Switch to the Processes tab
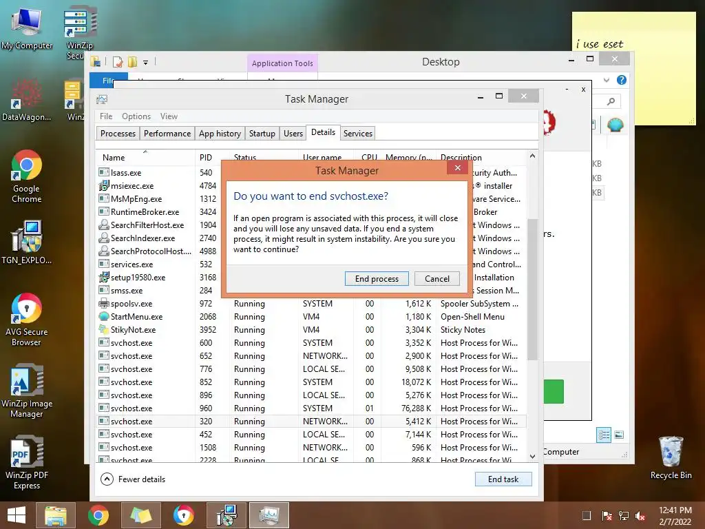Screen dimensions: 705x529 (118, 133)
